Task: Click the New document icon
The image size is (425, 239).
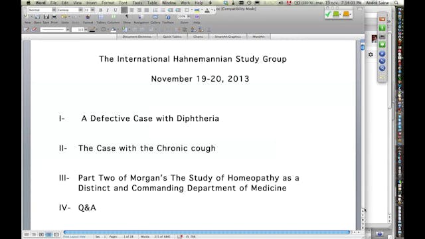Action: (x=27, y=17)
